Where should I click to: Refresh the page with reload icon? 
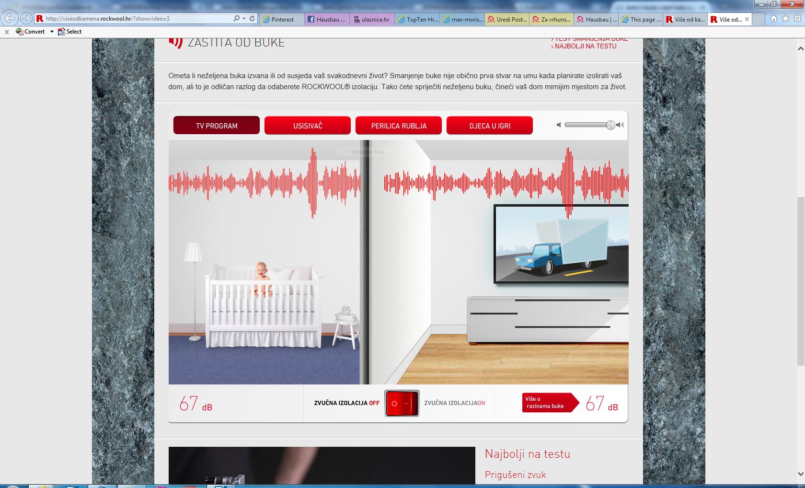click(x=252, y=19)
